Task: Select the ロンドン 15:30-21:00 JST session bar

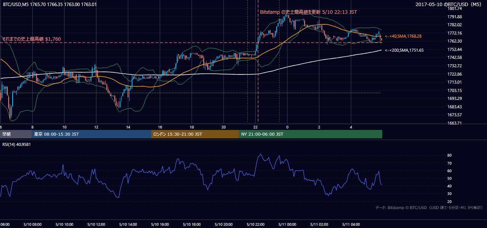Action: click(195, 134)
